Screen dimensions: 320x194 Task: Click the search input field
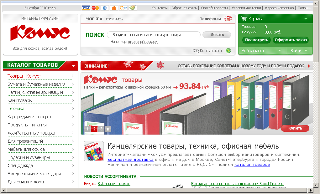click(x=154, y=35)
